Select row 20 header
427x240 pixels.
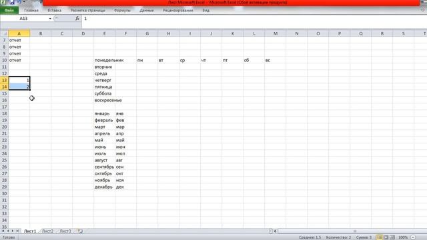4,127
